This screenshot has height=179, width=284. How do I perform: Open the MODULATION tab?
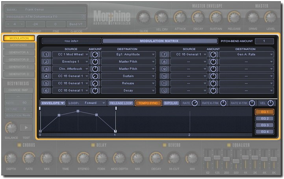(19, 38)
